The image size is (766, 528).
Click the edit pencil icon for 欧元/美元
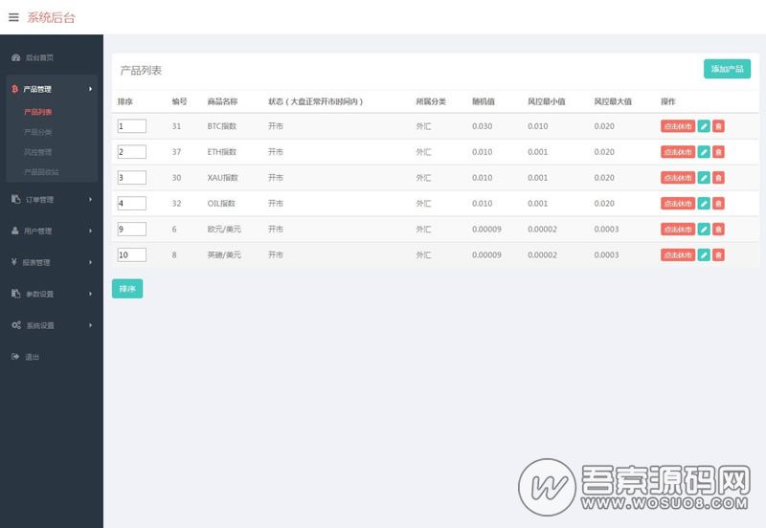pos(704,230)
